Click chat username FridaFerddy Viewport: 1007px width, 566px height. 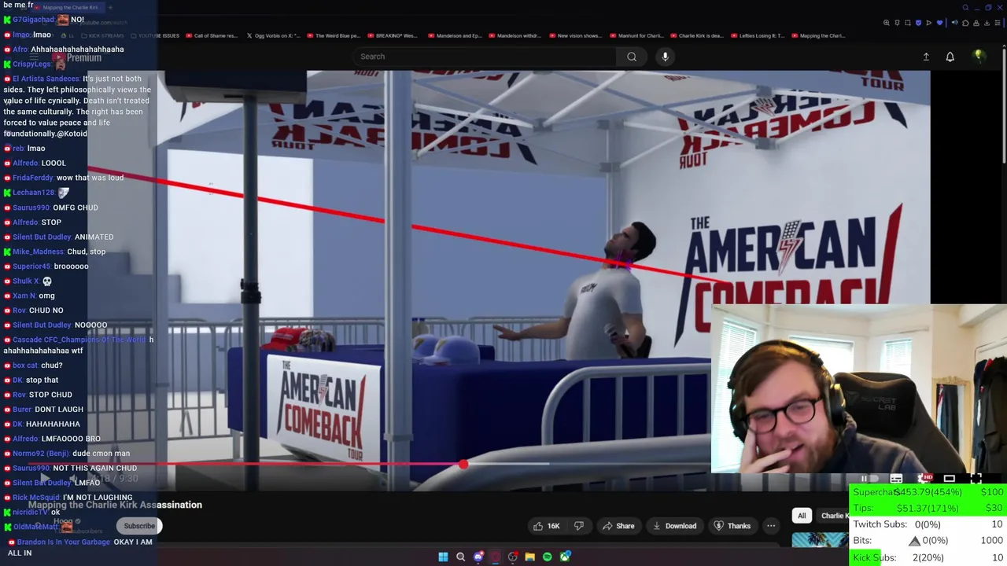[x=32, y=178]
